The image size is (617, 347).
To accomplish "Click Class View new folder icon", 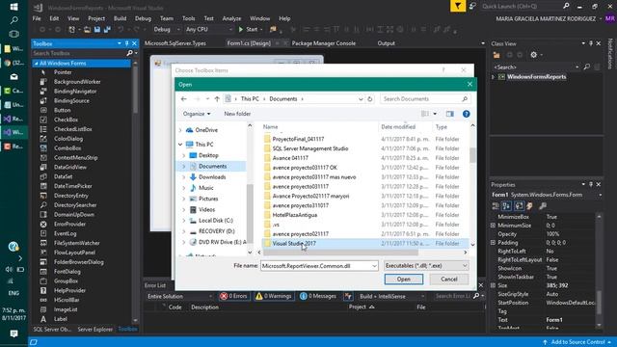I will click(496, 55).
